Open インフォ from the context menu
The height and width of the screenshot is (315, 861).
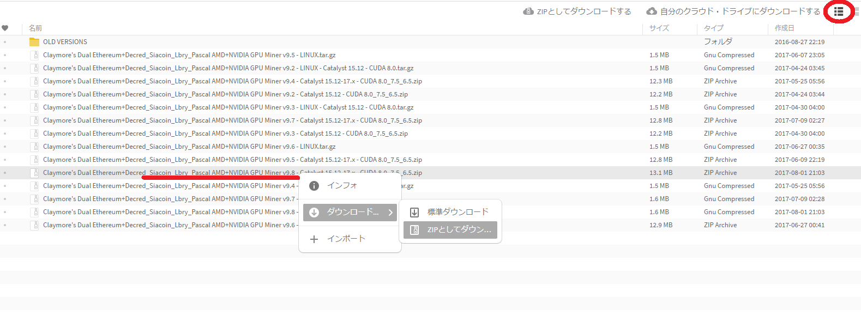(x=350, y=186)
